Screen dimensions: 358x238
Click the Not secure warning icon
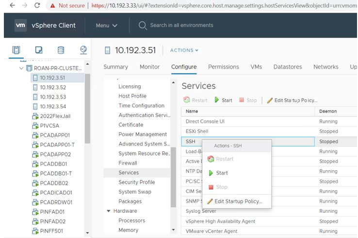[x=53, y=6]
